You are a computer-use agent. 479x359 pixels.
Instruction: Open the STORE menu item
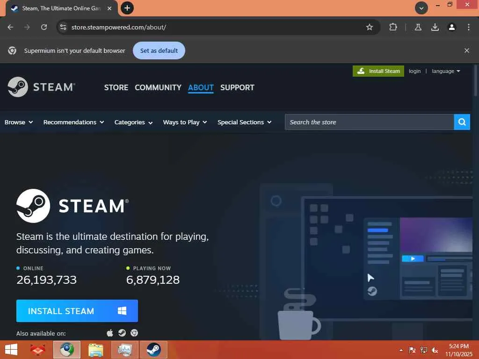click(x=116, y=87)
